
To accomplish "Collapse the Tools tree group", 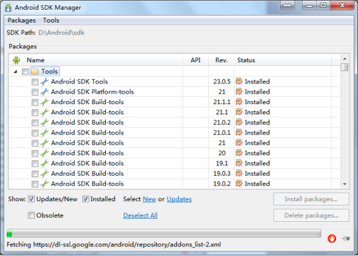I will click(x=16, y=72).
